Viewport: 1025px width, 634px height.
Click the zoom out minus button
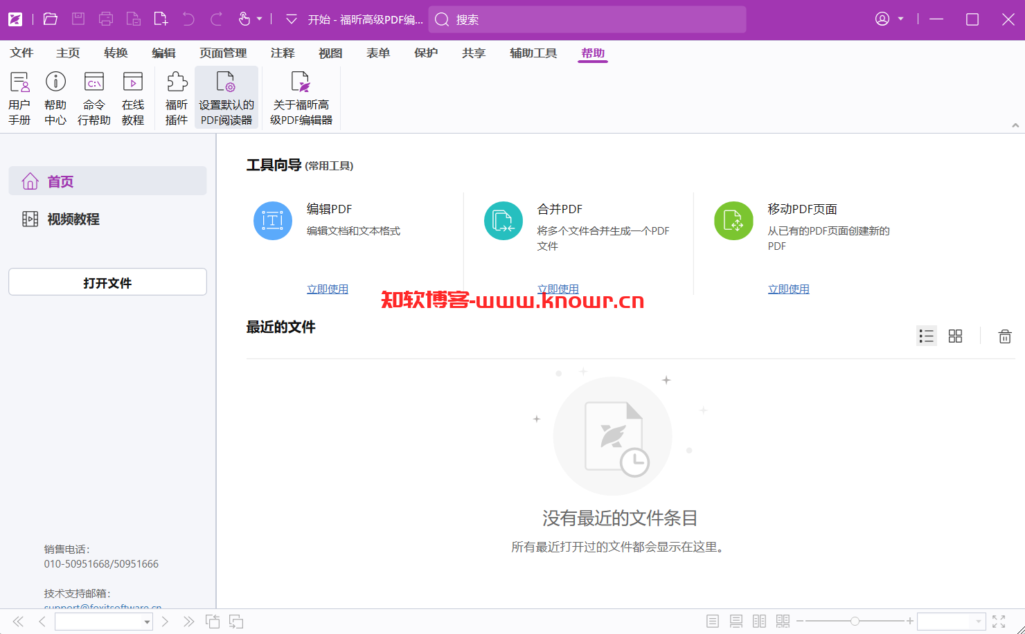[800, 622]
